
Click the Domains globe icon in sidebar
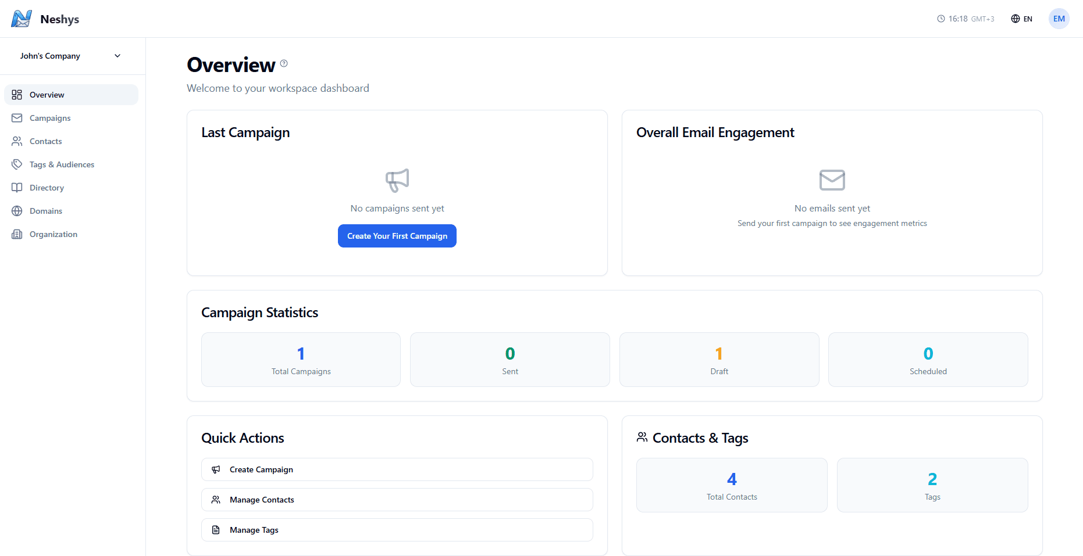pos(17,211)
